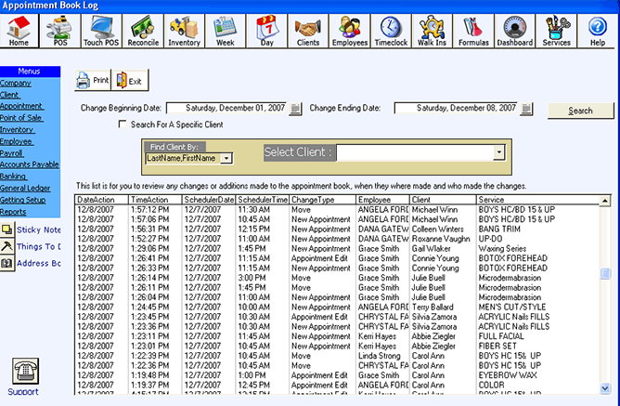This screenshot has height=406, width=620.
Task: Sort by the Employee column header
Action: point(382,200)
